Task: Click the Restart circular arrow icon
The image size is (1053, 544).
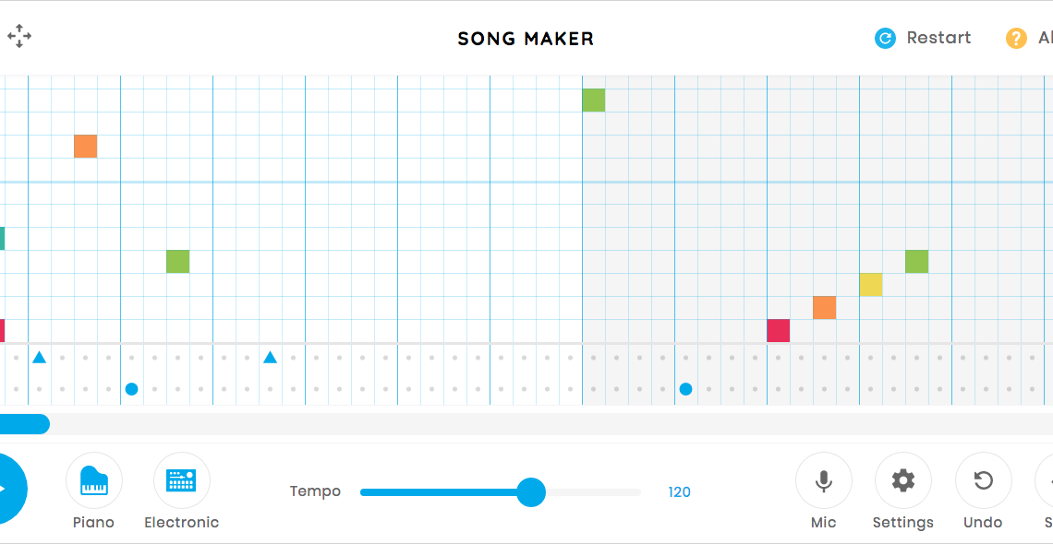Action: 885,38
